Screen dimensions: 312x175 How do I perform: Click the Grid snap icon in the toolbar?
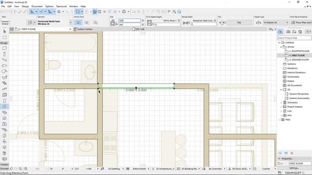pyautogui.click(x=59, y=12)
